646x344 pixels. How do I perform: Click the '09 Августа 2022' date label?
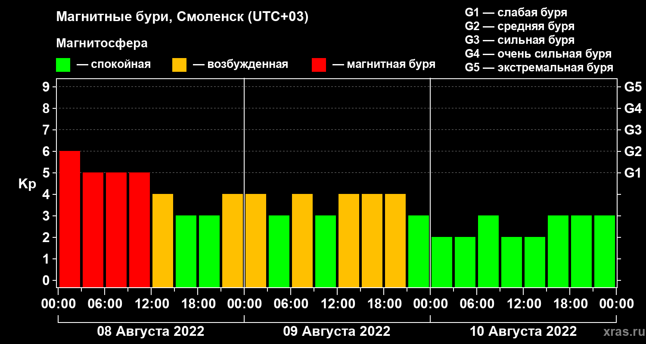(x=337, y=332)
